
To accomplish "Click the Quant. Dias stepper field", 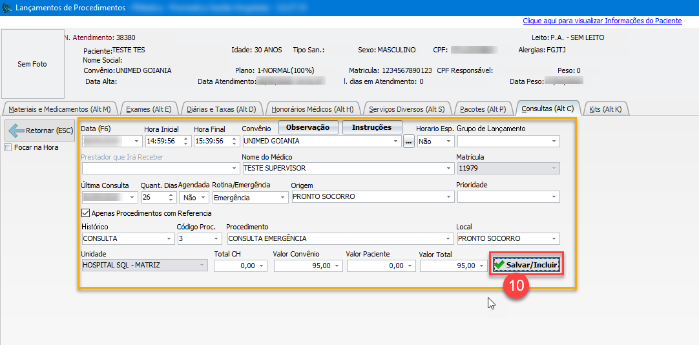I will click(154, 198).
